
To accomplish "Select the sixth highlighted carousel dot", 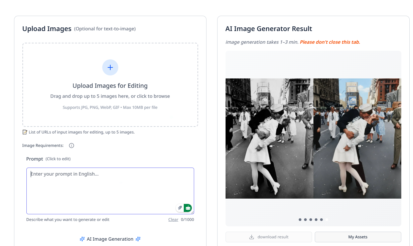I will tap(327, 220).
